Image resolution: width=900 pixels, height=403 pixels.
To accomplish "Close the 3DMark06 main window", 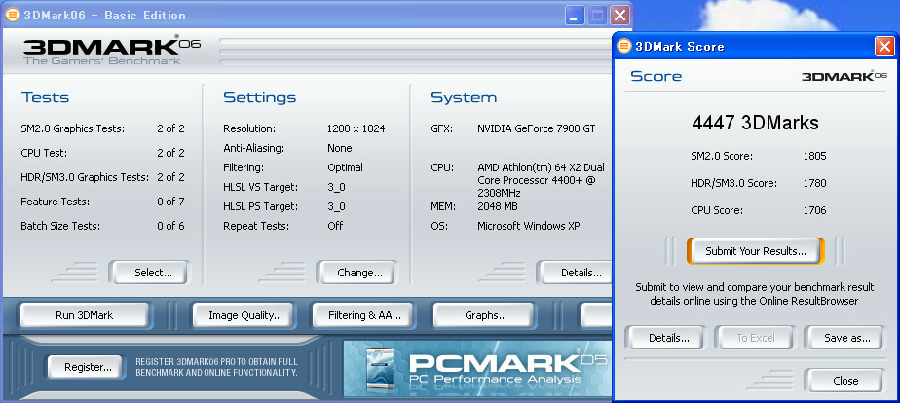I will [619, 16].
